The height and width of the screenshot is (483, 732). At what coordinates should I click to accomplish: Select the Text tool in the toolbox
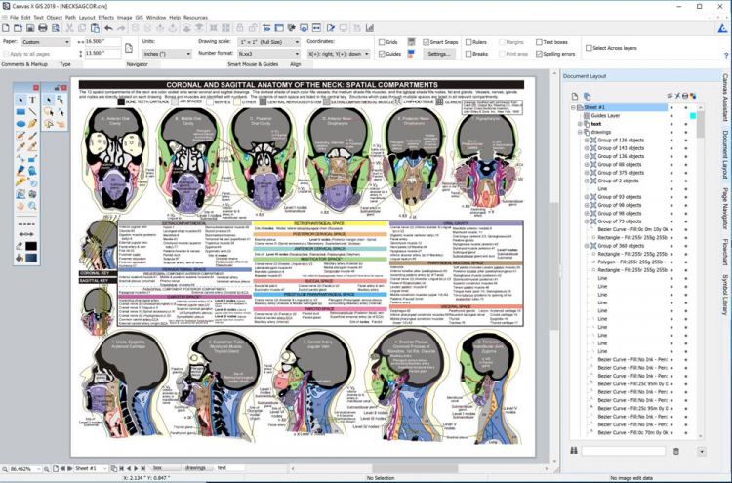pos(32,100)
